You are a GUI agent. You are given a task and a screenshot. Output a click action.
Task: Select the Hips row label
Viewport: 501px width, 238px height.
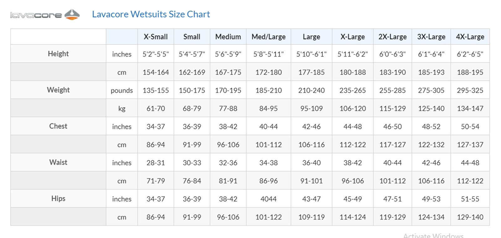[58, 199]
